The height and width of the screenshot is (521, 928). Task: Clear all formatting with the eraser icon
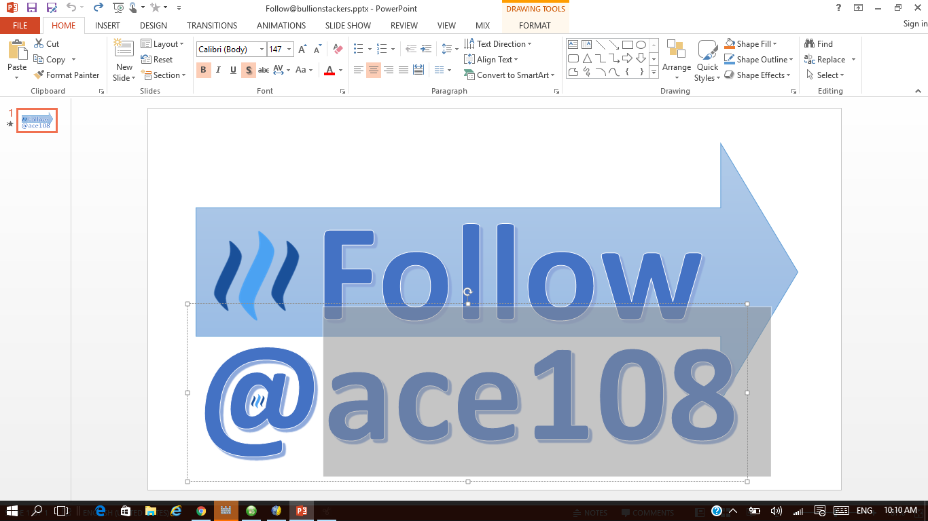(x=338, y=50)
